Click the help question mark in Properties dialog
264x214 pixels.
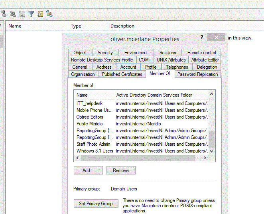[202, 37]
